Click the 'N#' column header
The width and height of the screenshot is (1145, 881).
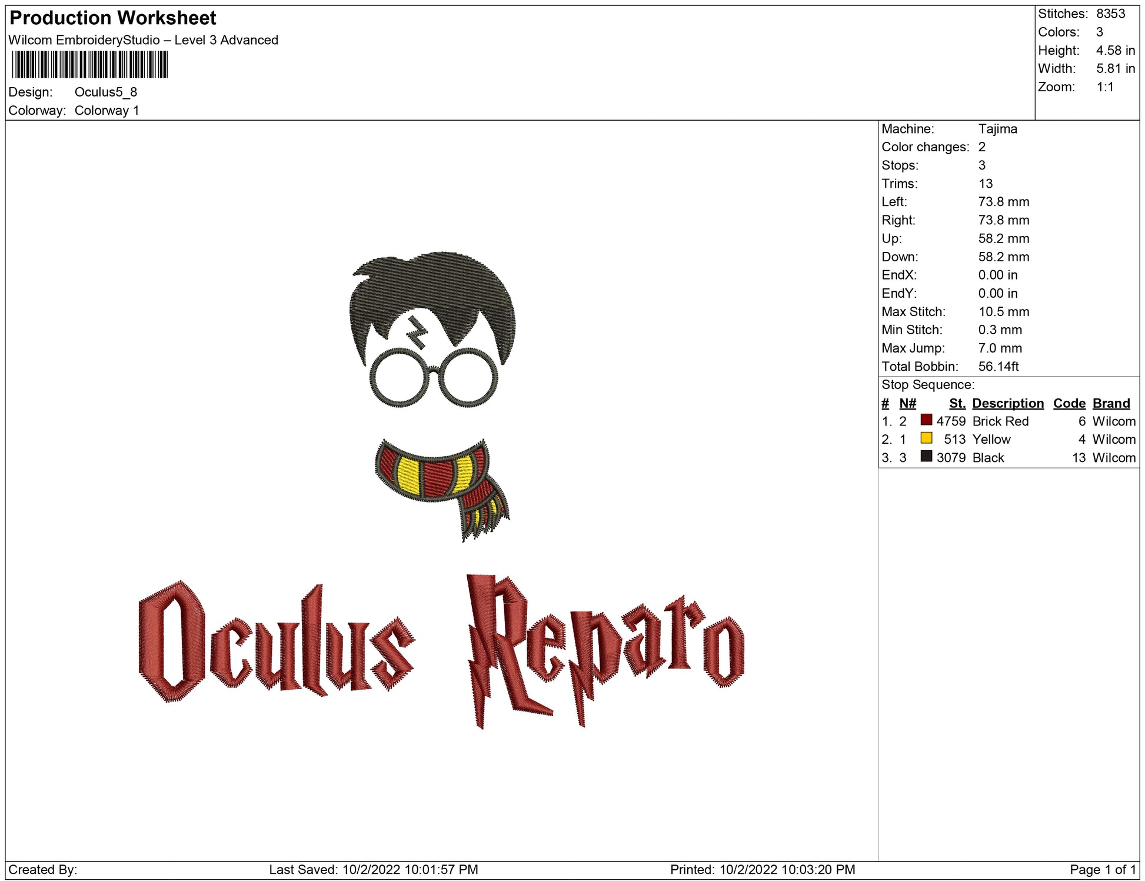pyautogui.click(x=907, y=403)
